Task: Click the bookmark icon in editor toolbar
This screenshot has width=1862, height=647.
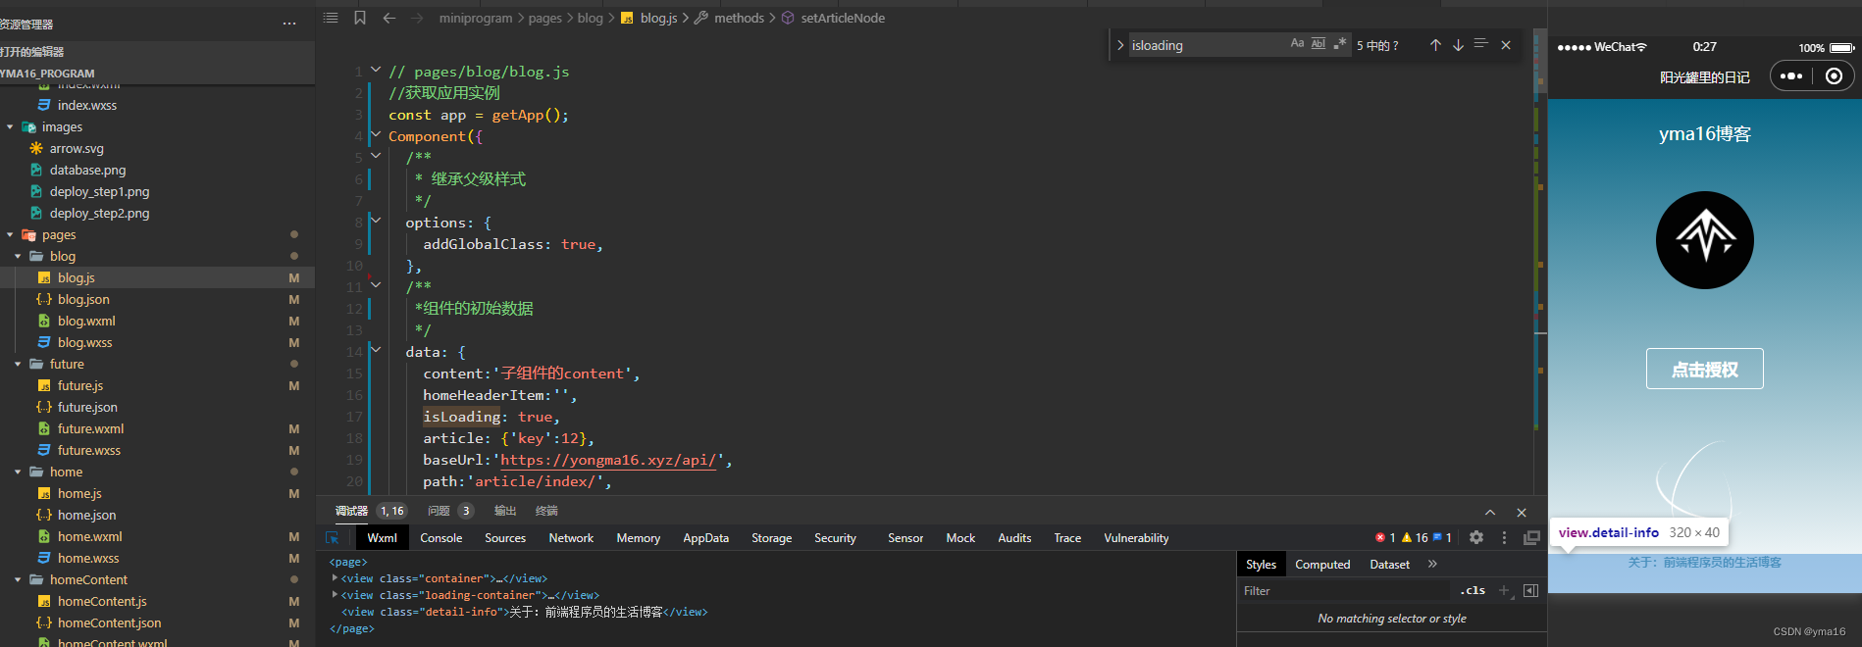Action: pos(360,18)
